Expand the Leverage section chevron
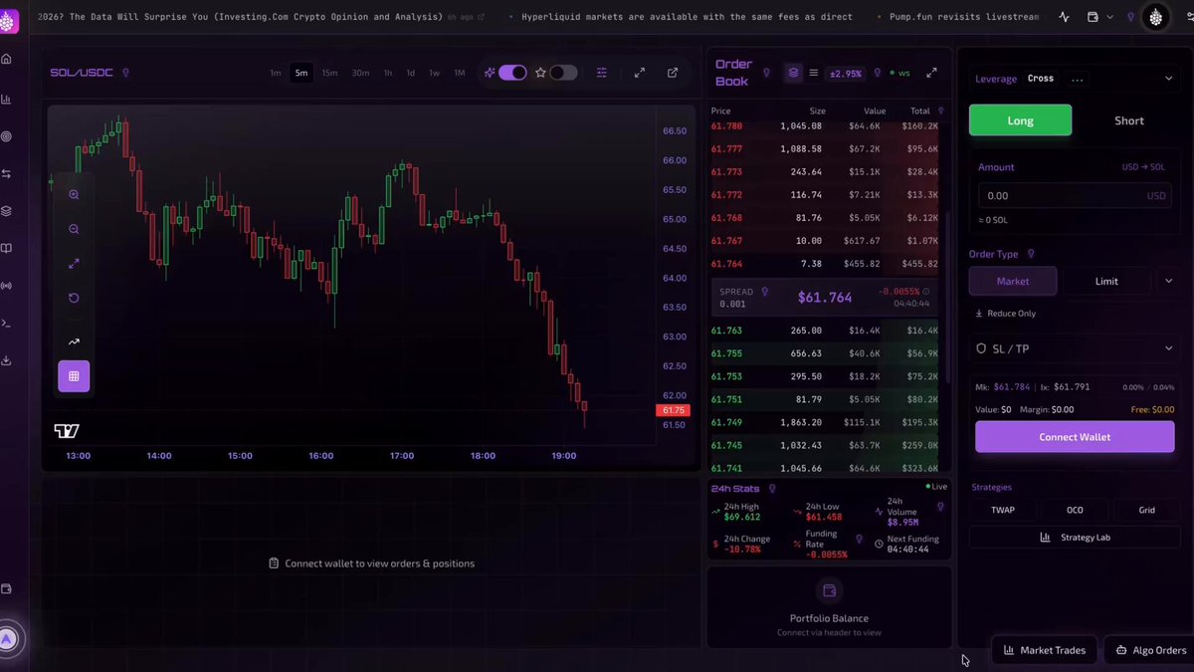The width and height of the screenshot is (1194, 672). [1168, 79]
